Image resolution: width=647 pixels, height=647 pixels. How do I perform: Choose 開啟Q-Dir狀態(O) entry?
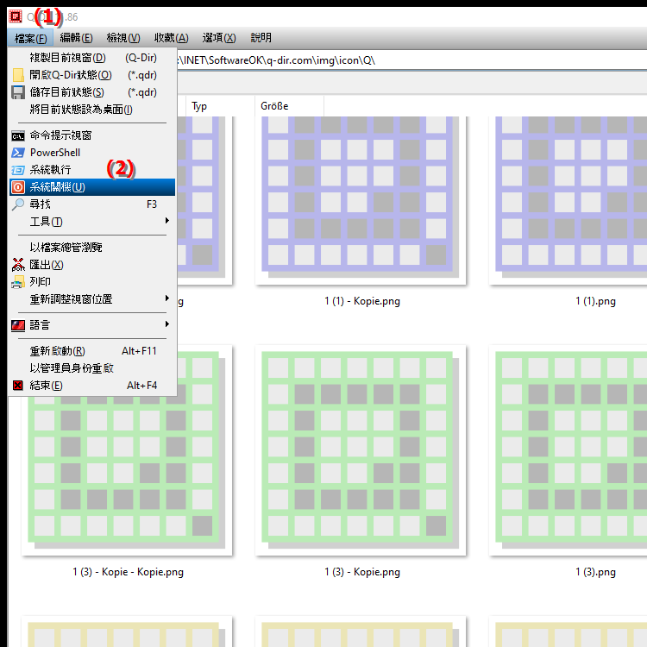point(92,75)
